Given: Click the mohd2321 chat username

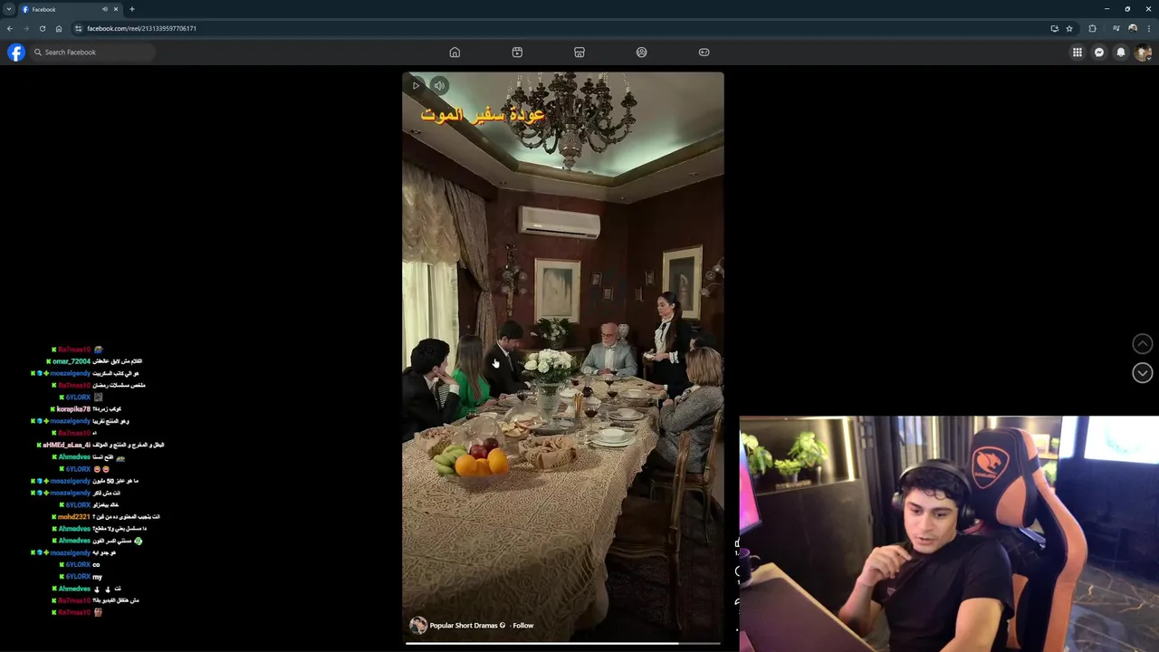Looking at the screenshot, I should pos(74,517).
